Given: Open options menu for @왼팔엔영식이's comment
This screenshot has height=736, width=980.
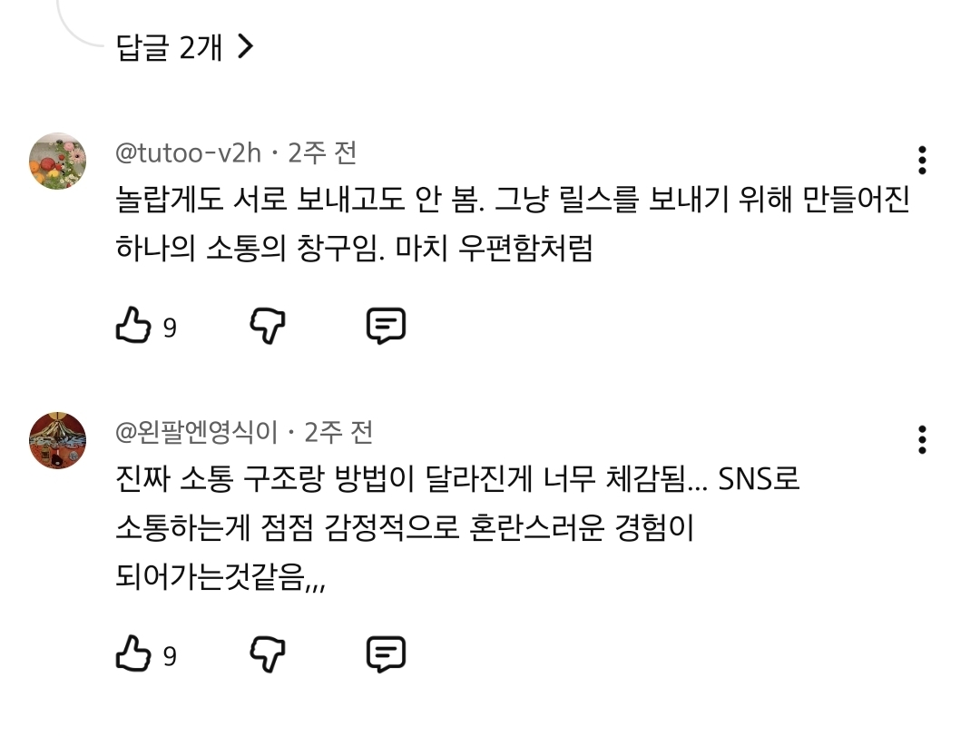Looking at the screenshot, I should (x=922, y=441).
